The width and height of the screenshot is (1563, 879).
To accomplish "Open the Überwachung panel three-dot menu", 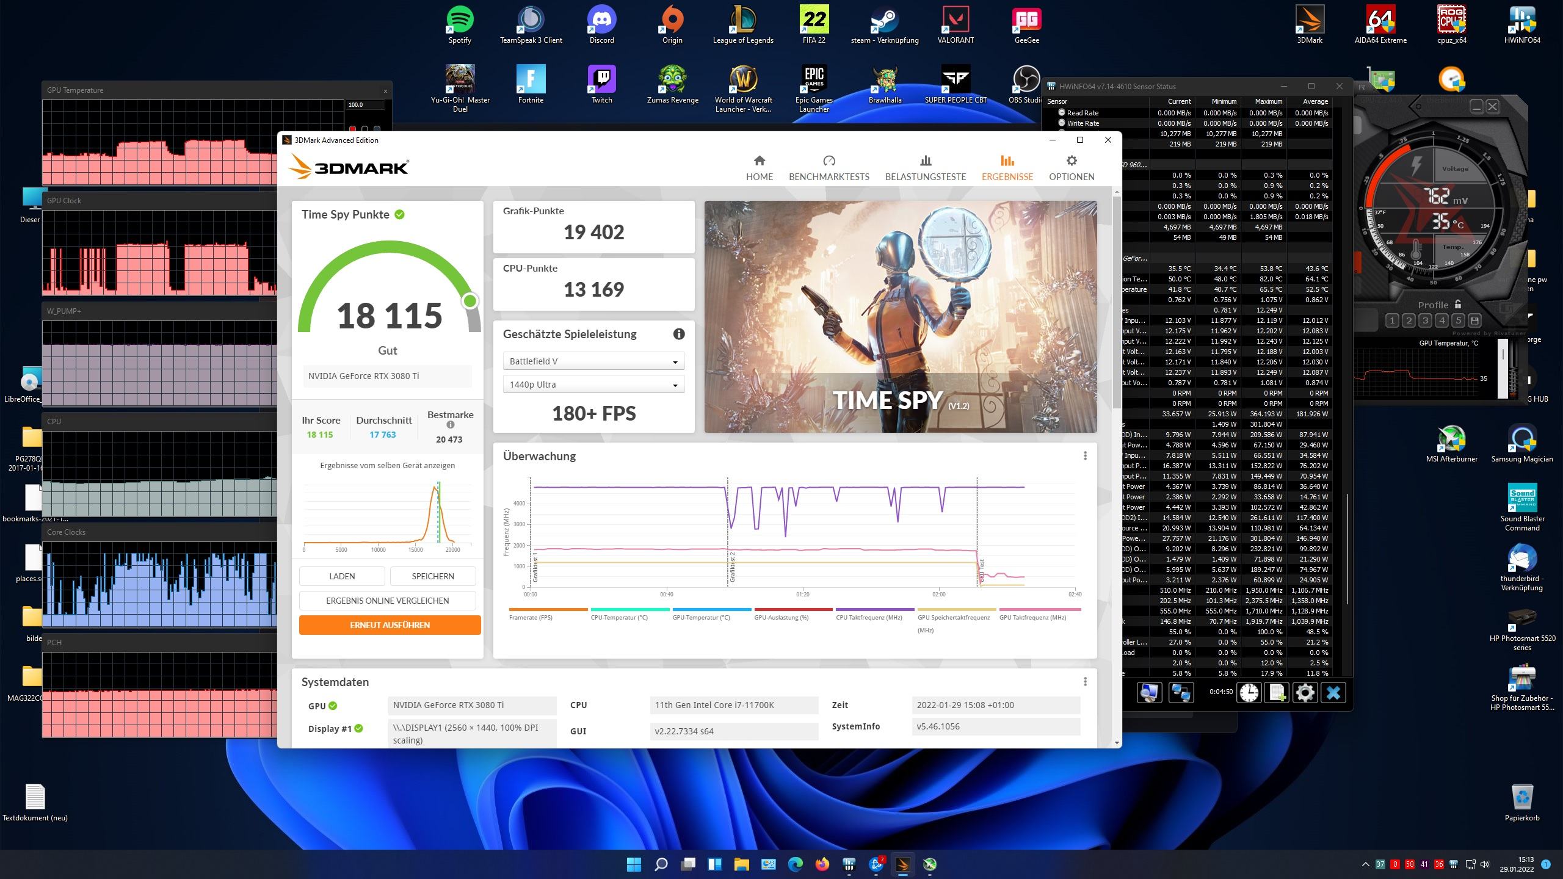I will (1085, 456).
